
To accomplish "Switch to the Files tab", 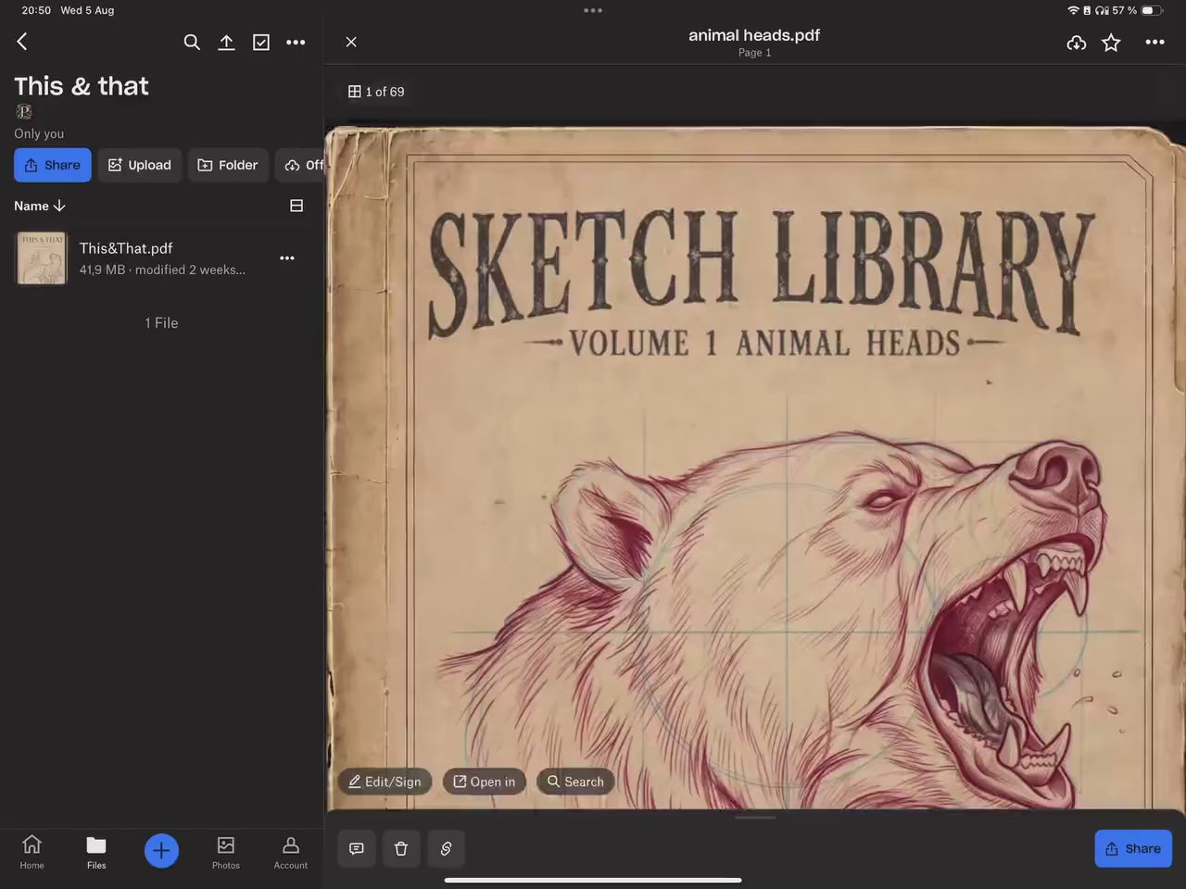I will coord(96,852).
